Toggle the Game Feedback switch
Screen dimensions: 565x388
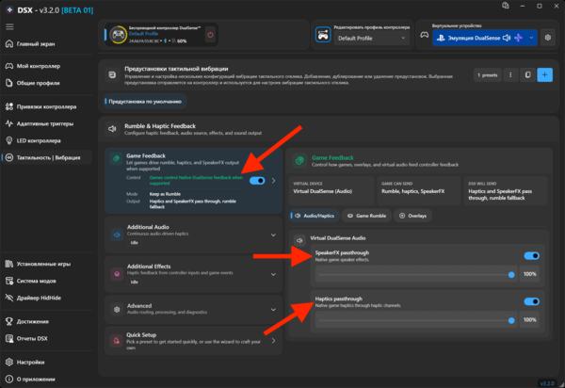(257, 181)
